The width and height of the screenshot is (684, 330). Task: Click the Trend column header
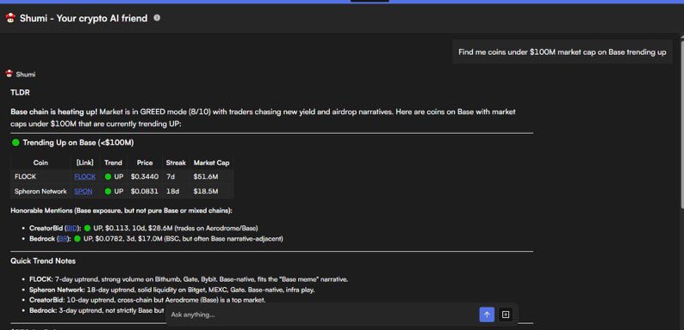pos(113,162)
